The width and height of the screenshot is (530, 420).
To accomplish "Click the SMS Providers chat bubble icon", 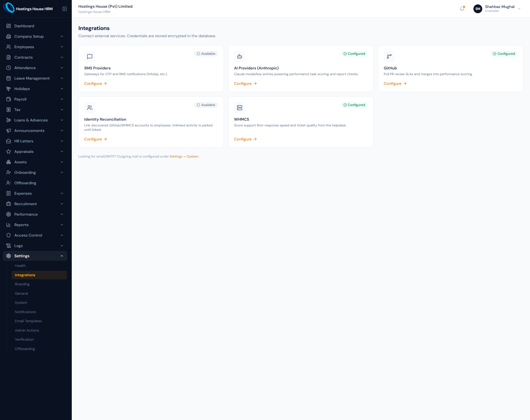I will (90, 56).
